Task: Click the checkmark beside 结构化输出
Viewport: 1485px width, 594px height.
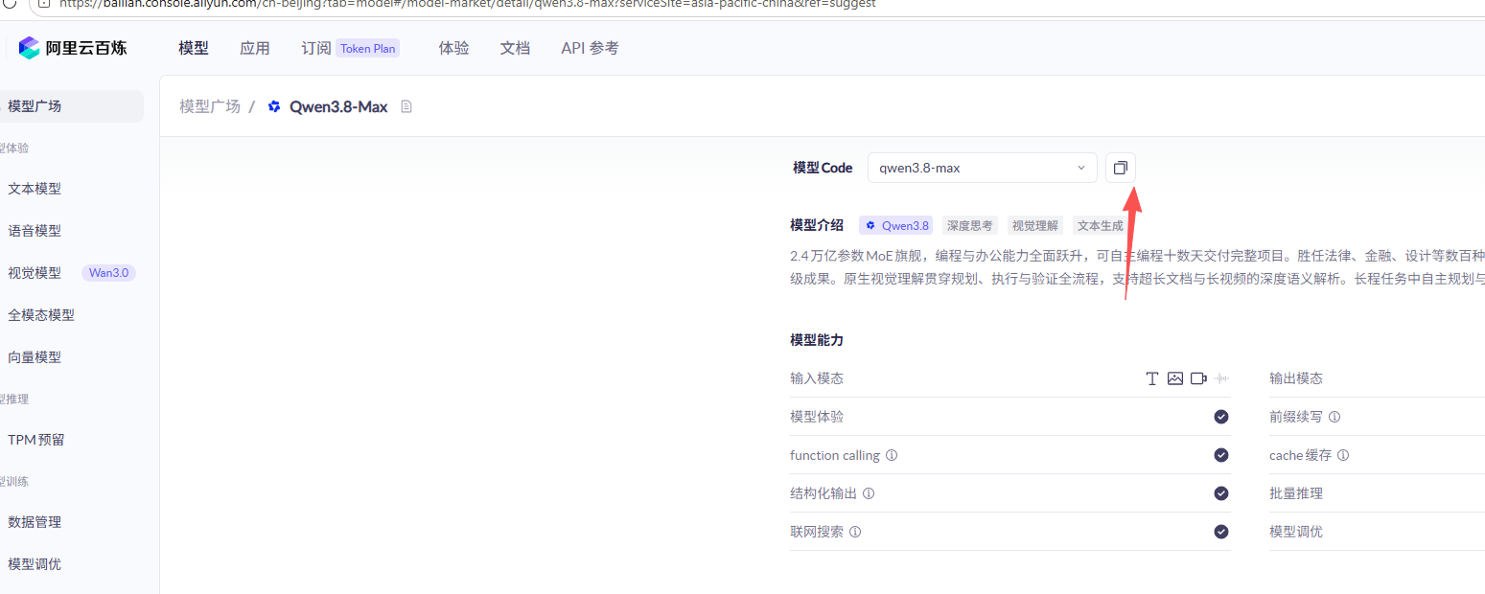Action: (x=1221, y=493)
